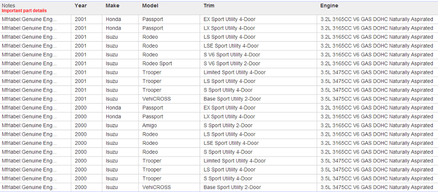Click the Notes cell in last VehiCROSS row
This screenshot has width=438, height=192.
(35, 188)
